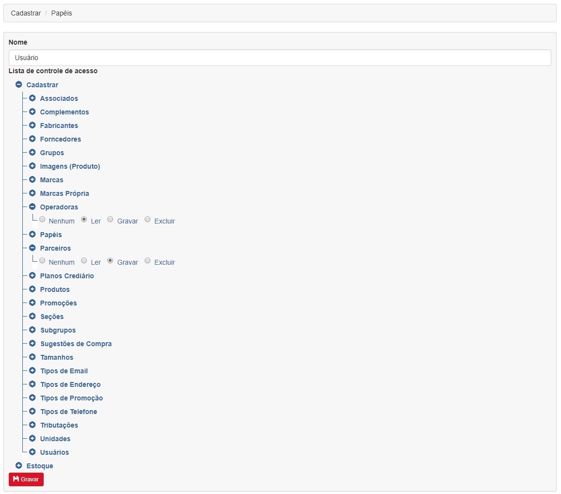Screen dimensions: 561x494
Task: Expand Imagens (Produto) plus icon
Action: click(x=32, y=166)
